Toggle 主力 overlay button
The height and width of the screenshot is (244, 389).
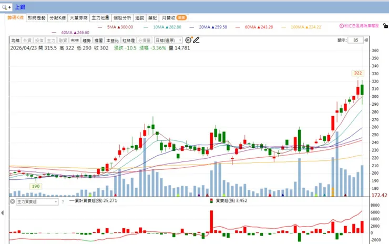pyautogui.click(x=51, y=40)
